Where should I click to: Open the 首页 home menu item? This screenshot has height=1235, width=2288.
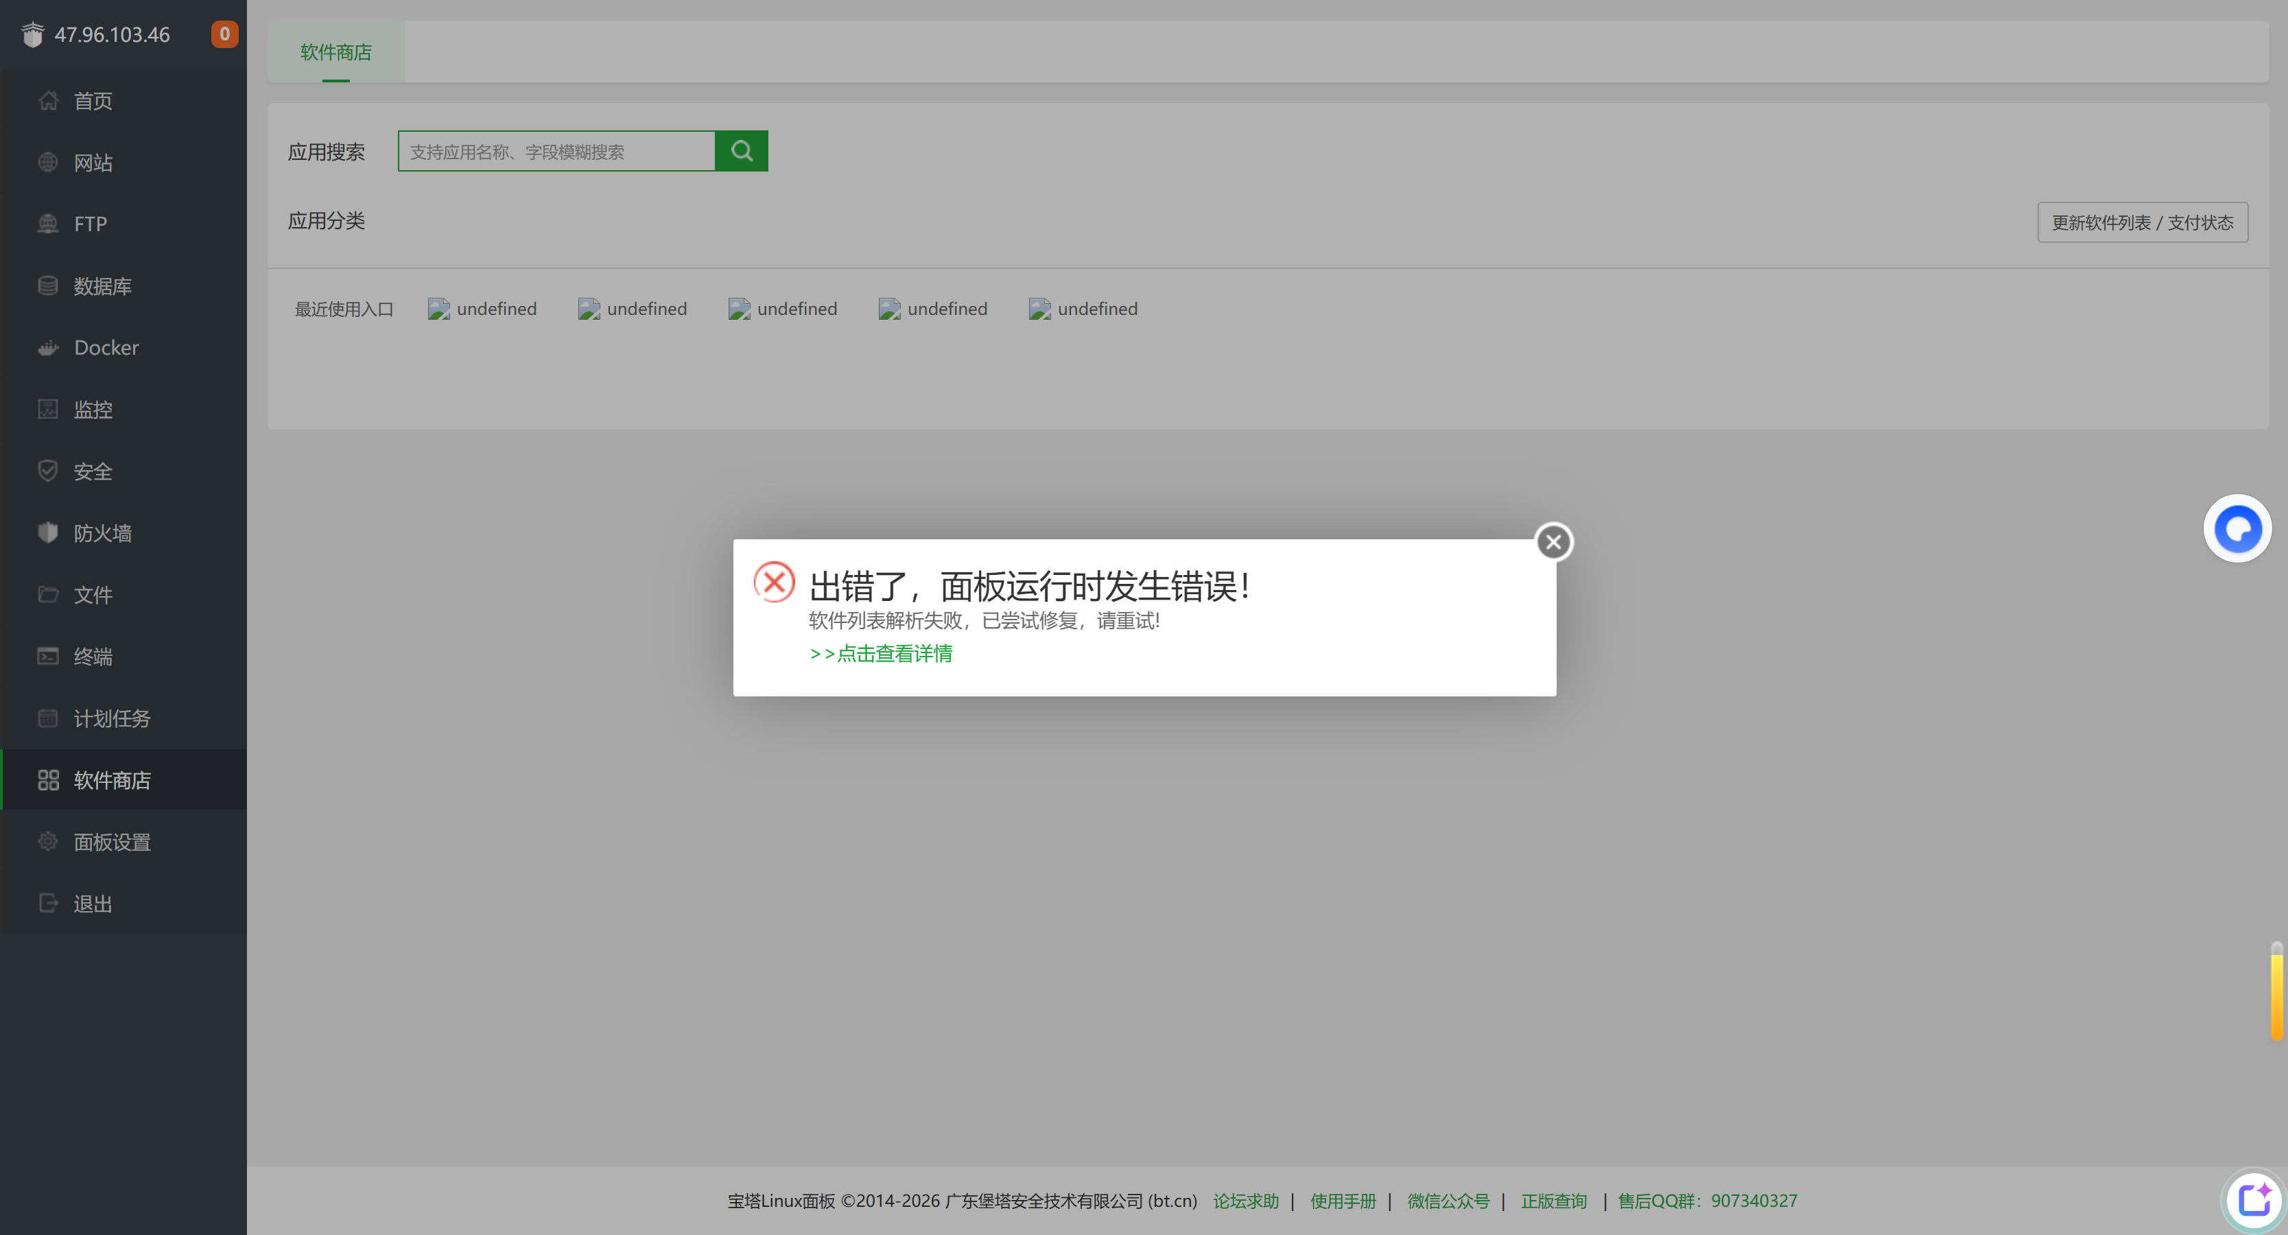[x=93, y=102]
